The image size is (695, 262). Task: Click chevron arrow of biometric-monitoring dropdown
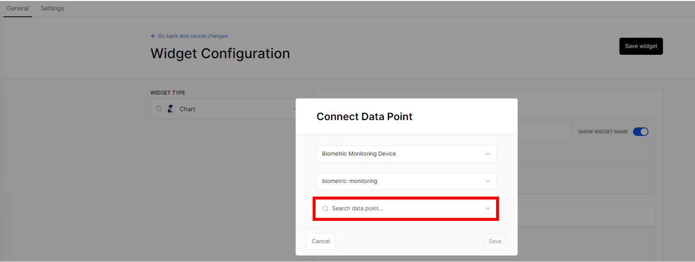(x=487, y=181)
